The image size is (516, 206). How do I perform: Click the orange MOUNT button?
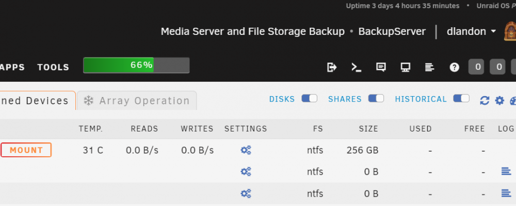pyautogui.click(x=26, y=150)
